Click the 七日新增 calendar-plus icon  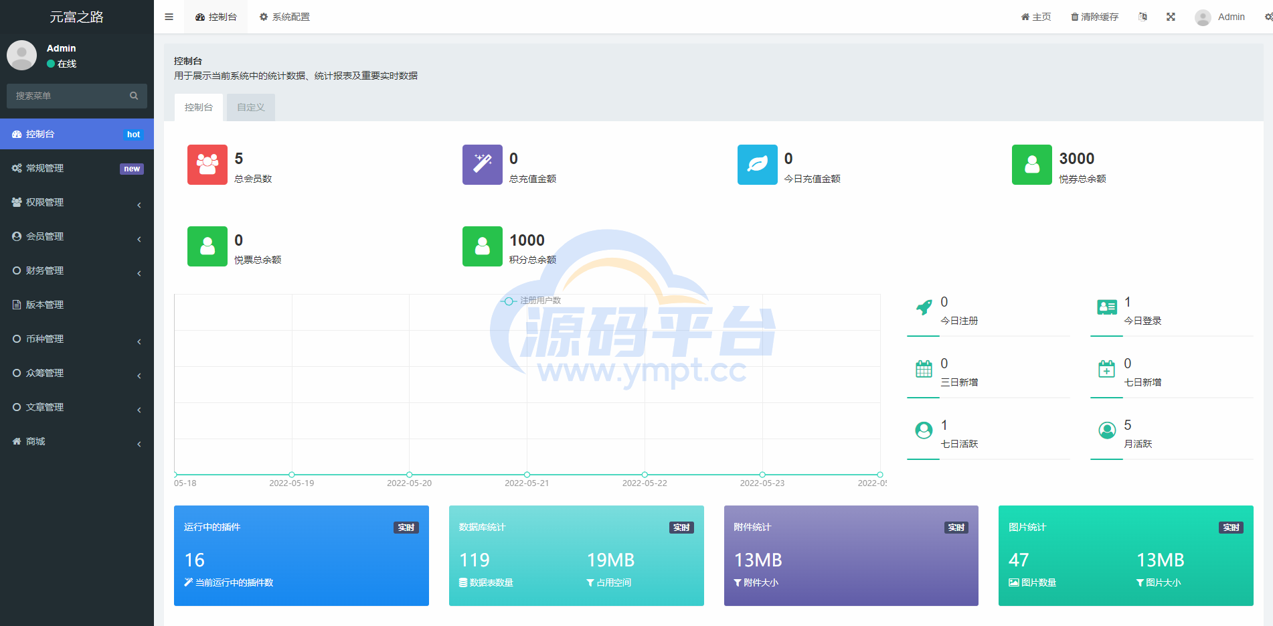point(1107,369)
